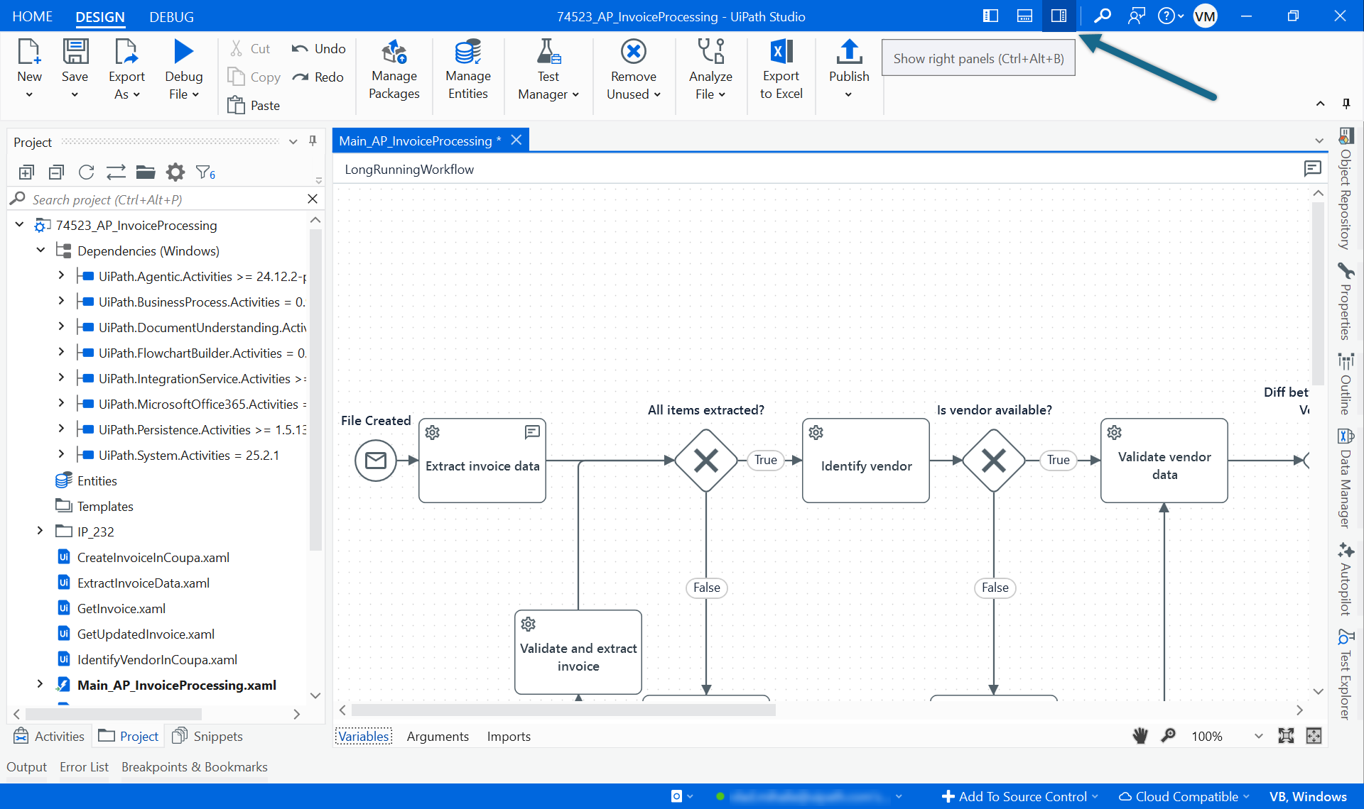
Task: Switch to the DEBUG ribbon tab
Action: (171, 16)
